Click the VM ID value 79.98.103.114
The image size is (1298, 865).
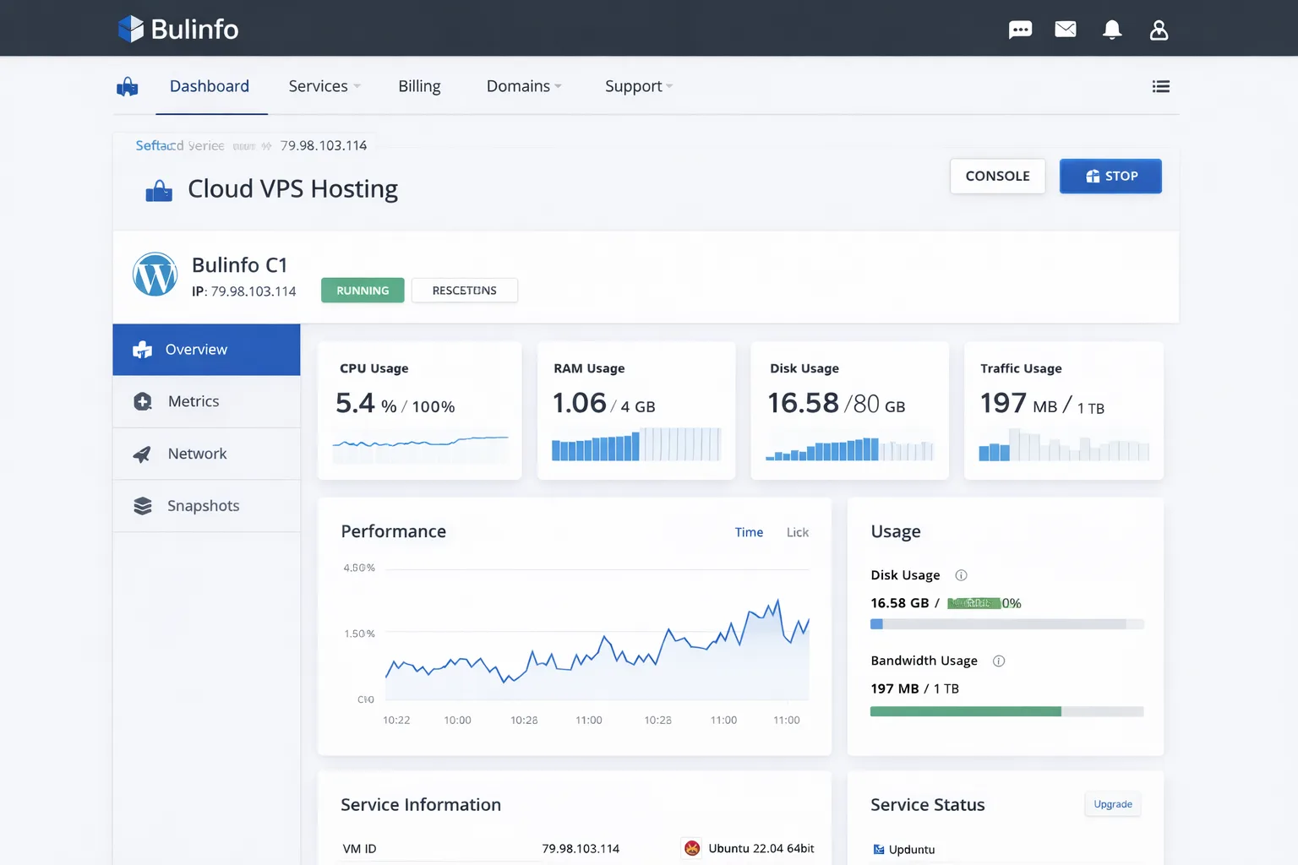coord(581,849)
